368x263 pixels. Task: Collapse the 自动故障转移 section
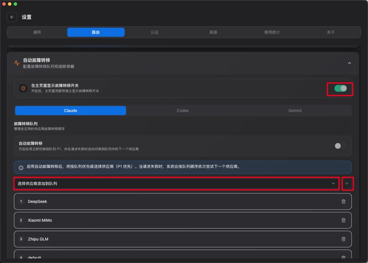pos(349,63)
